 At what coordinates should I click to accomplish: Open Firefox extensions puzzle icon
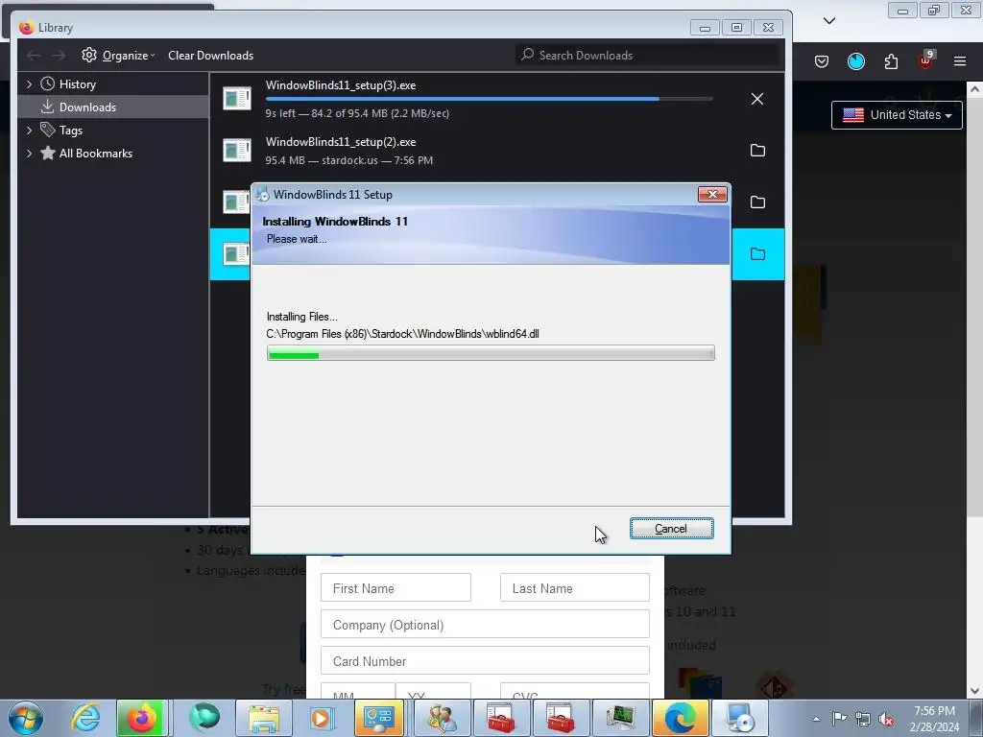point(891,61)
